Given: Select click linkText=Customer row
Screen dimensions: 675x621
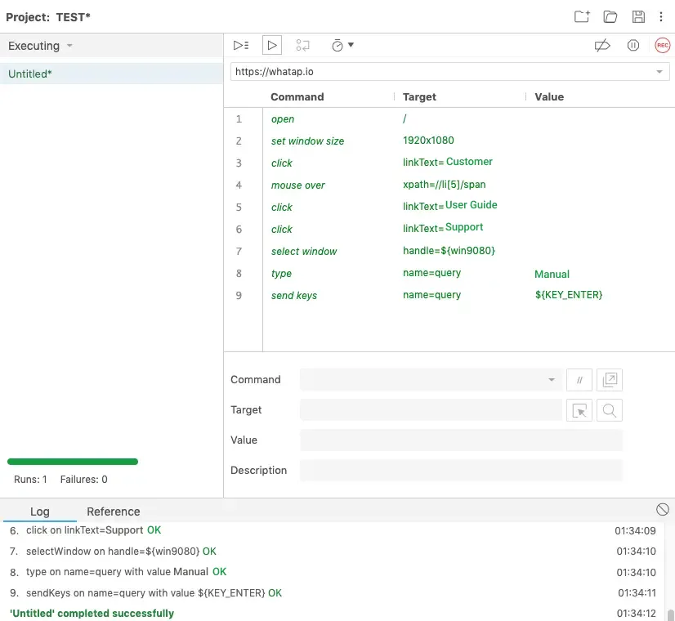Looking at the screenshot, I should pyautogui.click(x=449, y=163).
